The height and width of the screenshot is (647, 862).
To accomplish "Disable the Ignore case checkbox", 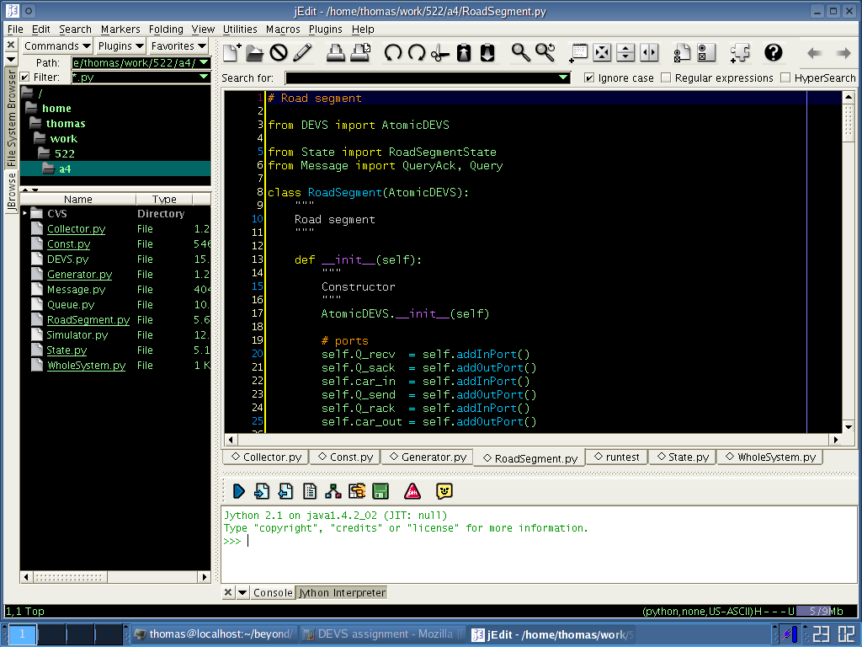I will tap(589, 78).
